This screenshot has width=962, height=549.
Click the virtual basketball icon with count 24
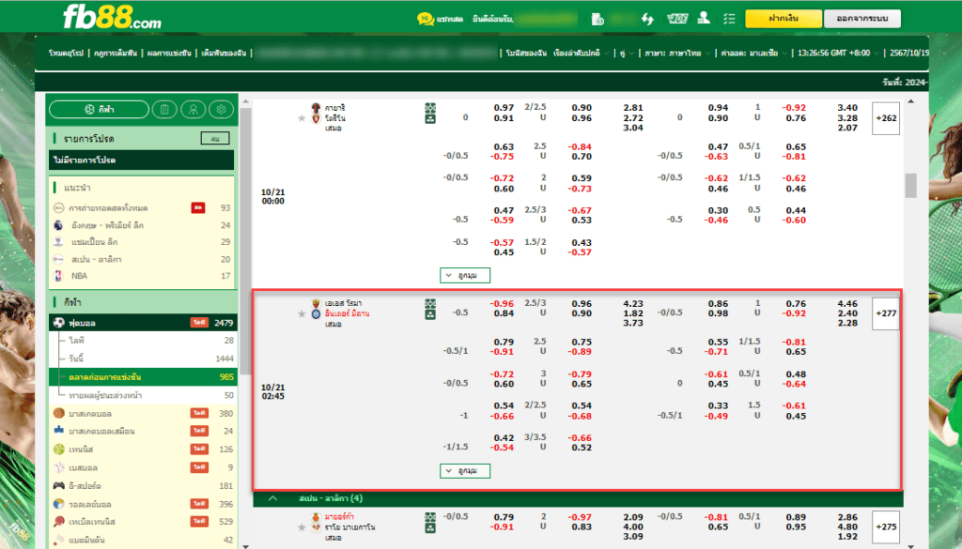coord(59,431)
